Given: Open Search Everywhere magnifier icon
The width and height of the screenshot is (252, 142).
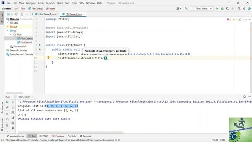Looking at the screenshot, I should pos(239,9).
